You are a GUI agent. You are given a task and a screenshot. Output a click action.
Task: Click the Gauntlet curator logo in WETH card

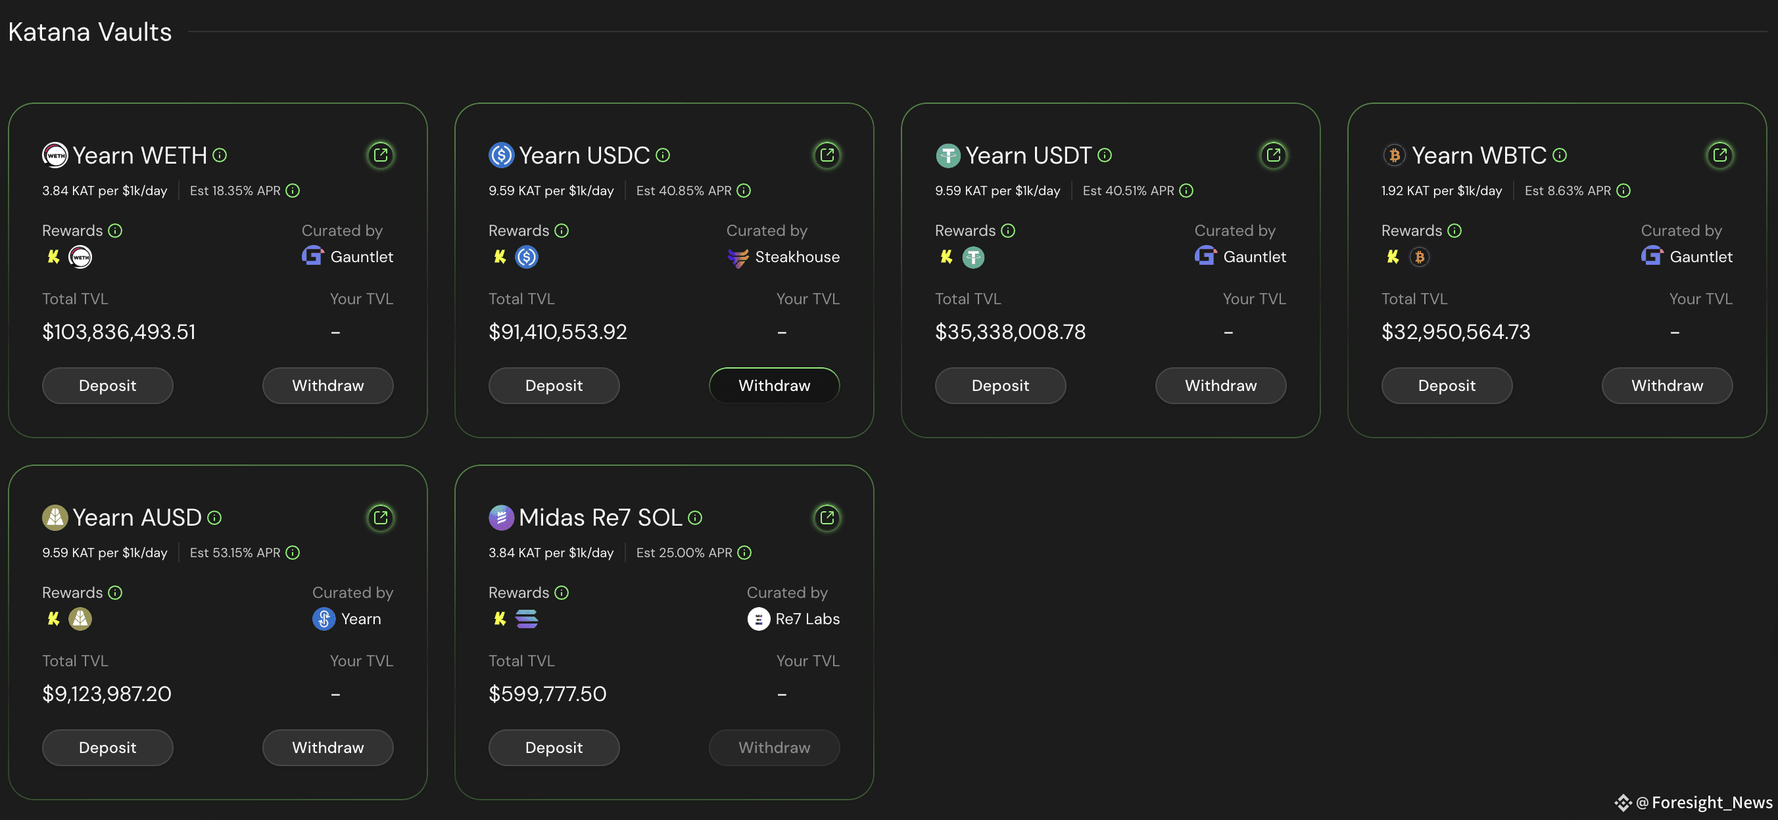coord(313,256)
